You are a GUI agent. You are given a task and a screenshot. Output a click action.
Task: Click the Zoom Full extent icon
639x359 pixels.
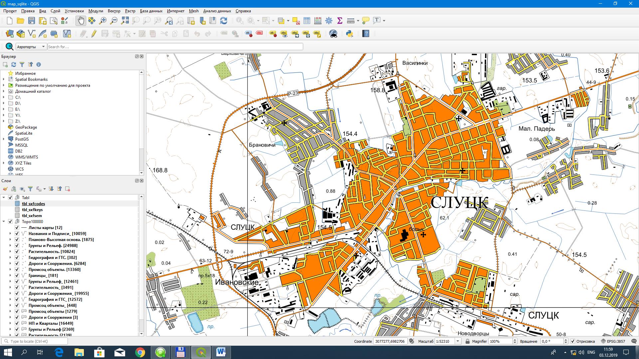click(x=125, y=21)
